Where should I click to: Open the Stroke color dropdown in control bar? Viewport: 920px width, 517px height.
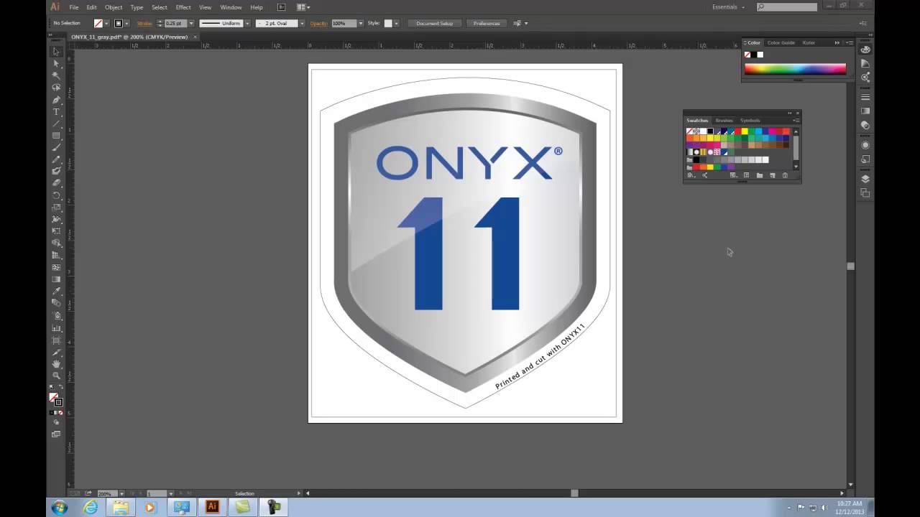coord(127,23)
